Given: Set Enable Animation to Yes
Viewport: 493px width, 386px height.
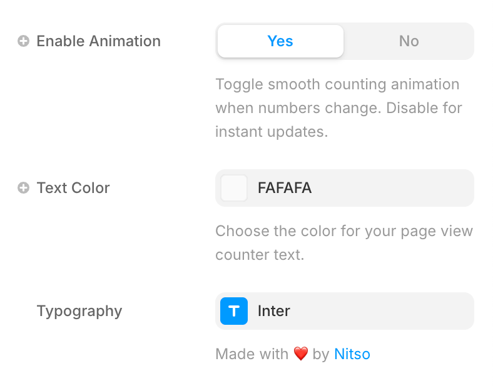Looking at the screenshot, I should click(280, 41).
